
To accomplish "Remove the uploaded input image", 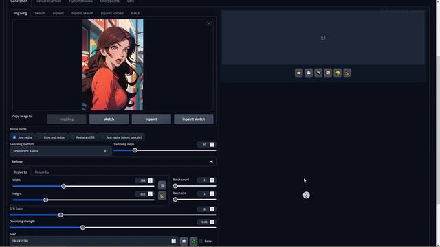I will click(x=209, y=23).
